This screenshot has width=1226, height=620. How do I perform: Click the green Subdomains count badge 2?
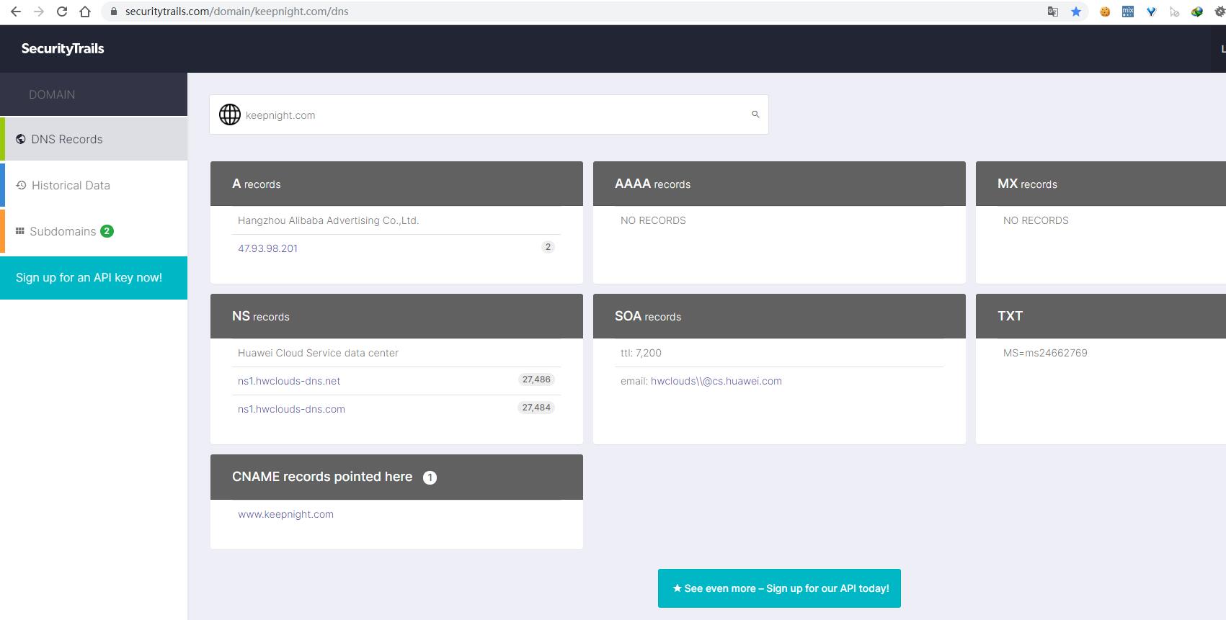click(x=107, y=231)
